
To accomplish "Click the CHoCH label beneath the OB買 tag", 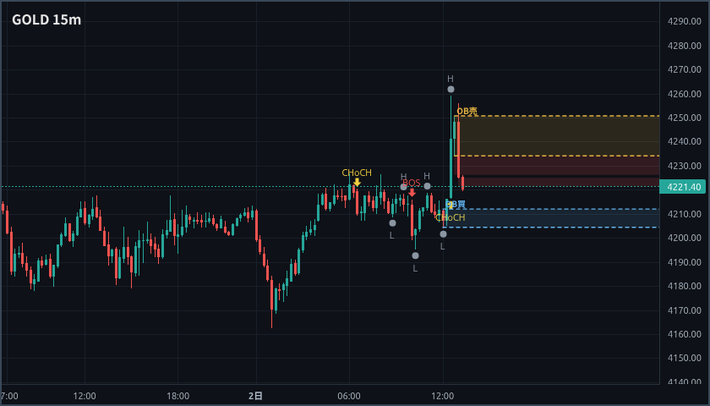I will [x=451, y=217].
